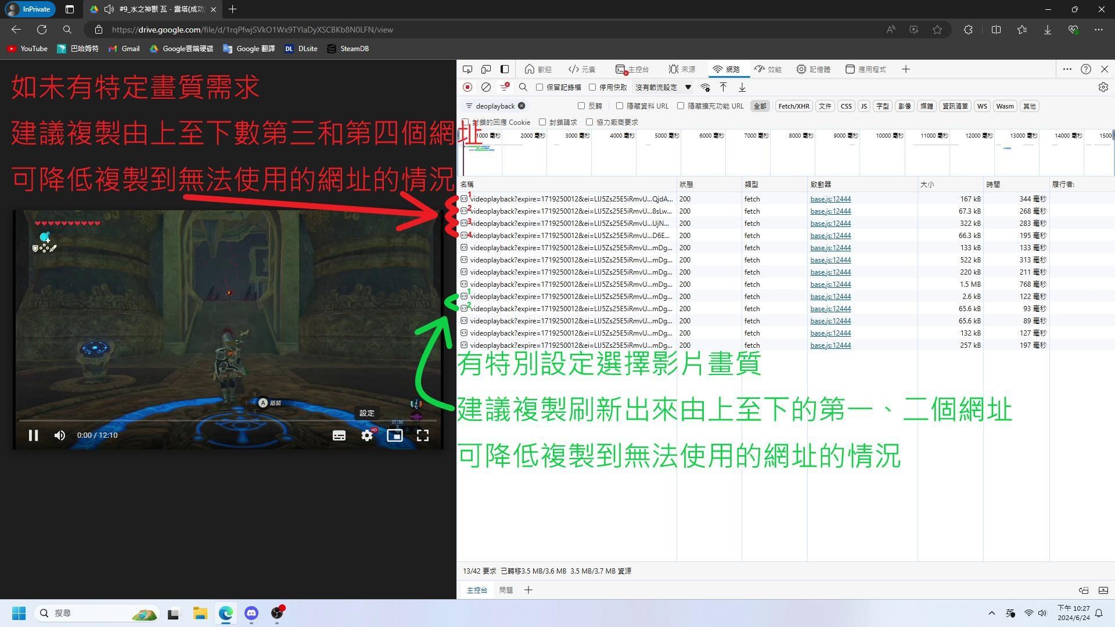
Task: Open Windows Start menu
Action: 19,613
